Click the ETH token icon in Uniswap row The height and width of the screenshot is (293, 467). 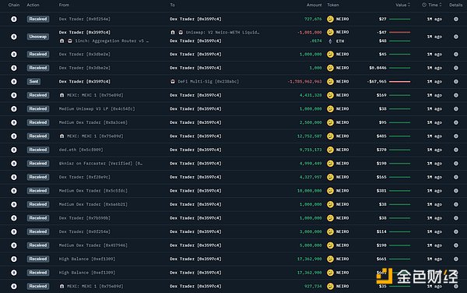click(x=330, y=41)
